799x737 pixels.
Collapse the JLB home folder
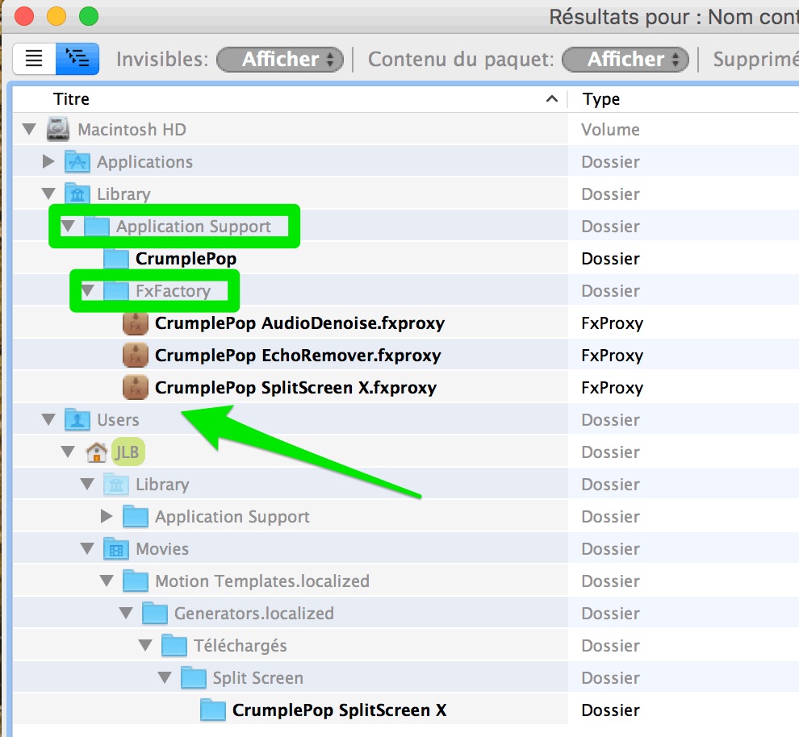(68, 452)
